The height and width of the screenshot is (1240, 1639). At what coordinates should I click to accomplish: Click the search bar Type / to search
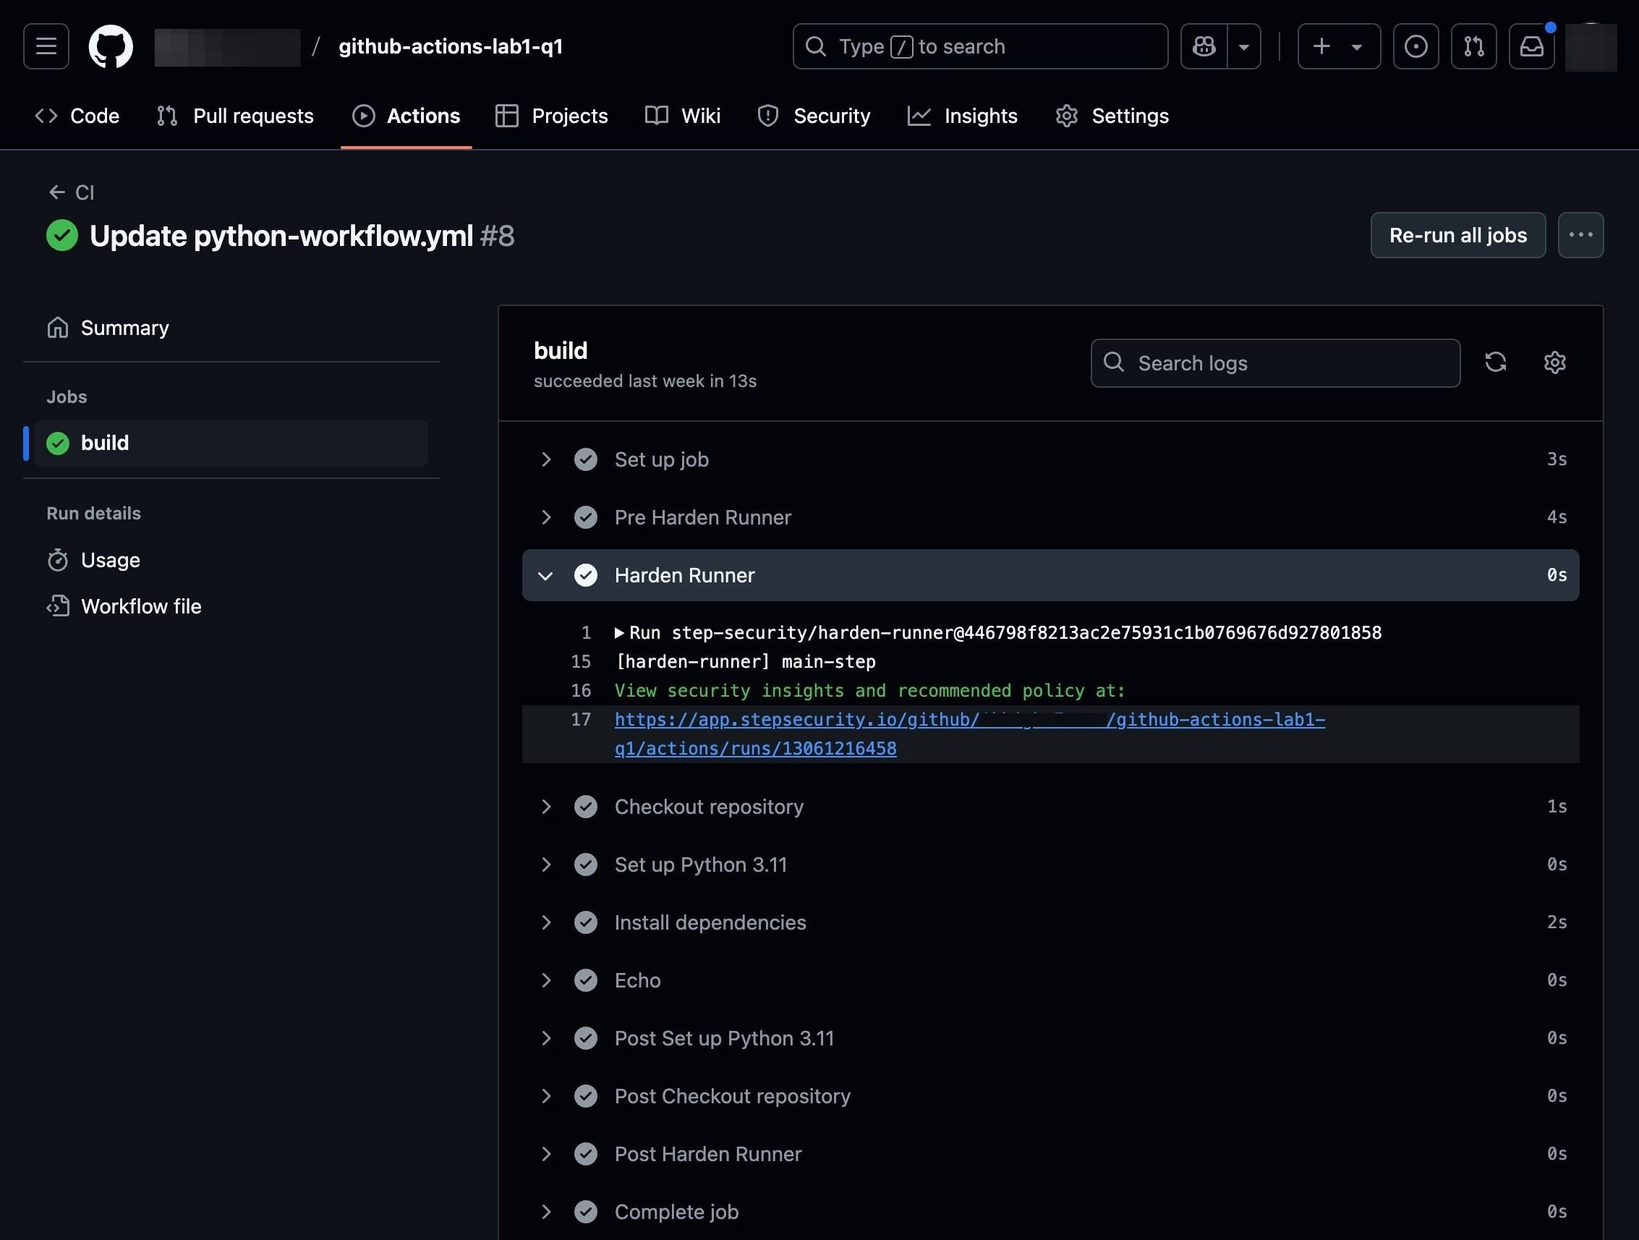[979, 46]
